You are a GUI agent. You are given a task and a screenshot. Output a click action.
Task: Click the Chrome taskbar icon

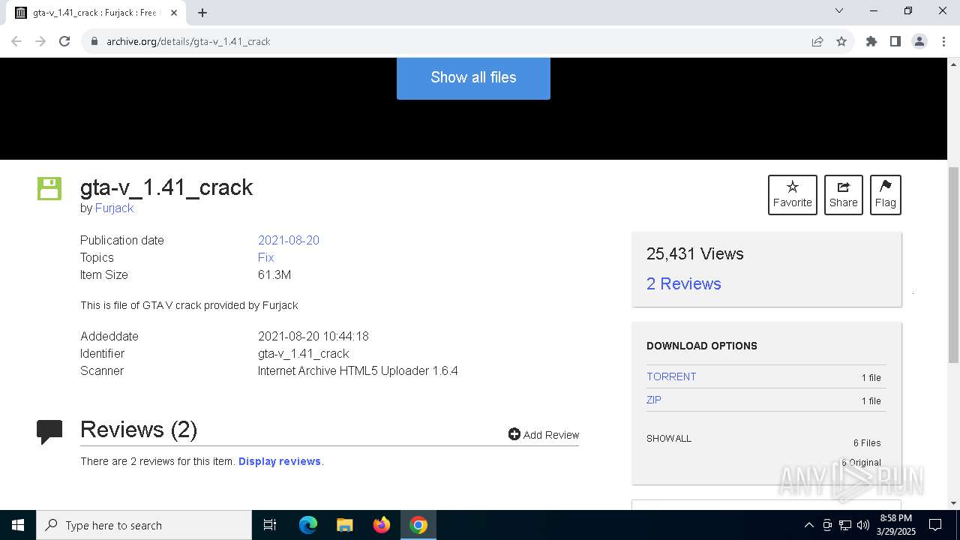[418, 525]
